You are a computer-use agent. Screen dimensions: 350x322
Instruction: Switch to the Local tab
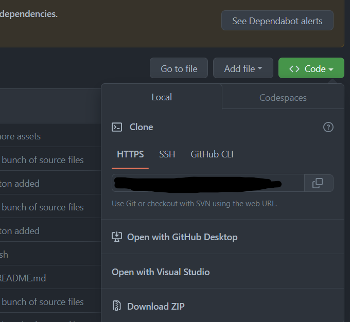[162, 97]
